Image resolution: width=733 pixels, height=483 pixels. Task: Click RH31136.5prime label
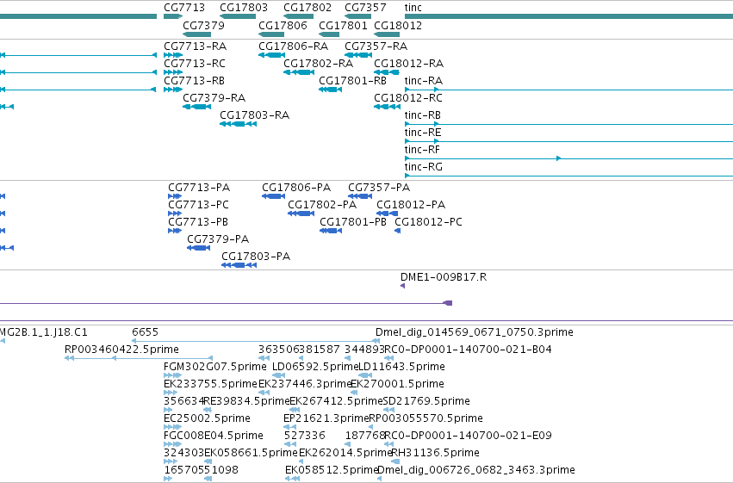pyautogui.click(x=435, y=454)
